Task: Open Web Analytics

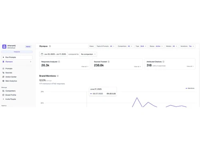Action: pyautogui.click(x=11, y=81)
